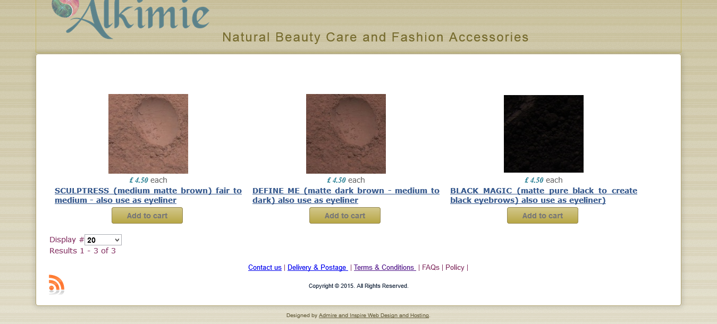This screenshot has width=717, height=324.
Task: Add BLACK MAGIC to cart
Action: coord(543,216)
